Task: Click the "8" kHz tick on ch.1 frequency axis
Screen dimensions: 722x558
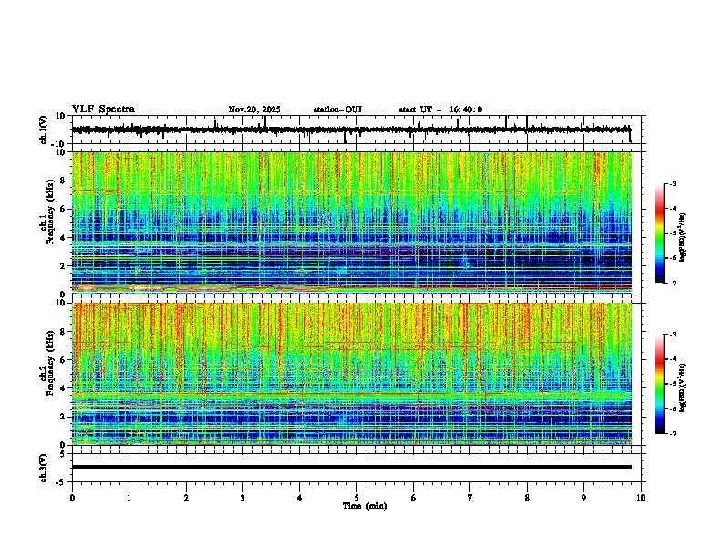Action: [63, 181]
